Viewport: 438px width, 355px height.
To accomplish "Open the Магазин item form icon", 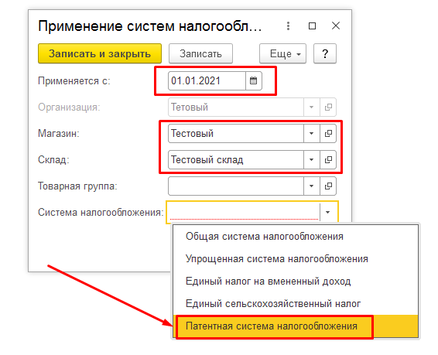I will pyautogui.click(x=328, y=133).
